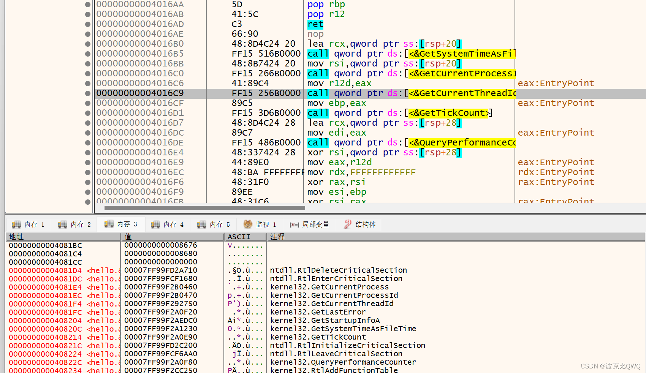Viewport: 646px width, 373px height.
Task: Switch to the 内存 2 tab
Action: pos(74,224)
